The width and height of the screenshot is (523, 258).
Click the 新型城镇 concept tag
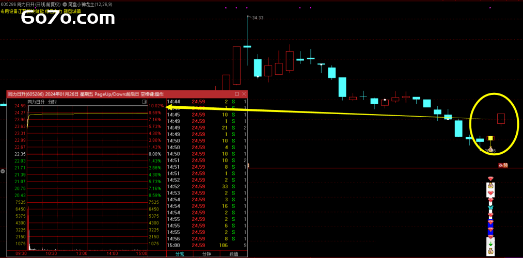coord(72,11)
